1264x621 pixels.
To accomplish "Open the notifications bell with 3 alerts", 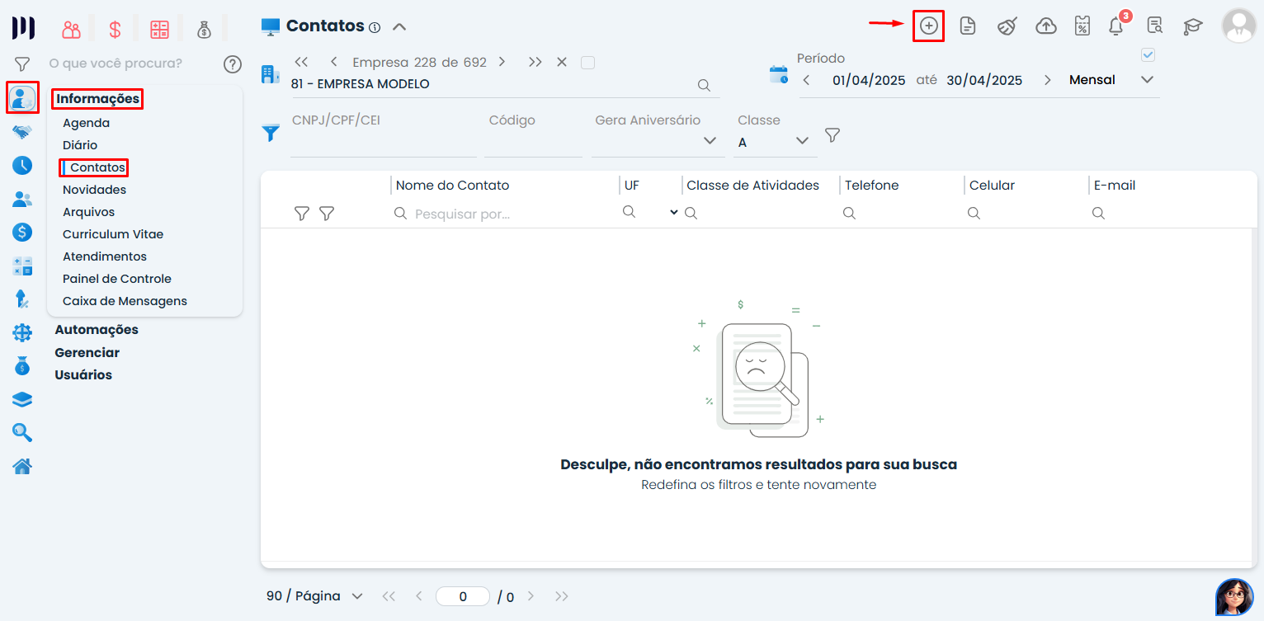I will click(x=1117, y=25).
